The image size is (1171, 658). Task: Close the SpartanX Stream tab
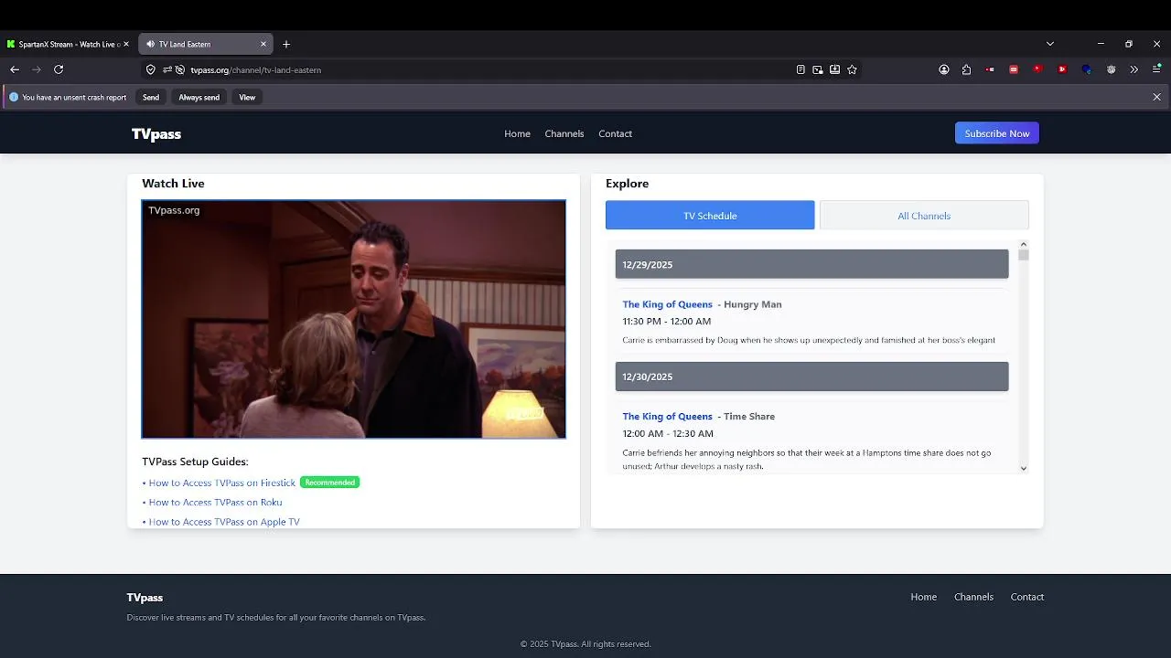pyautogui.click(x=126, y=44)
